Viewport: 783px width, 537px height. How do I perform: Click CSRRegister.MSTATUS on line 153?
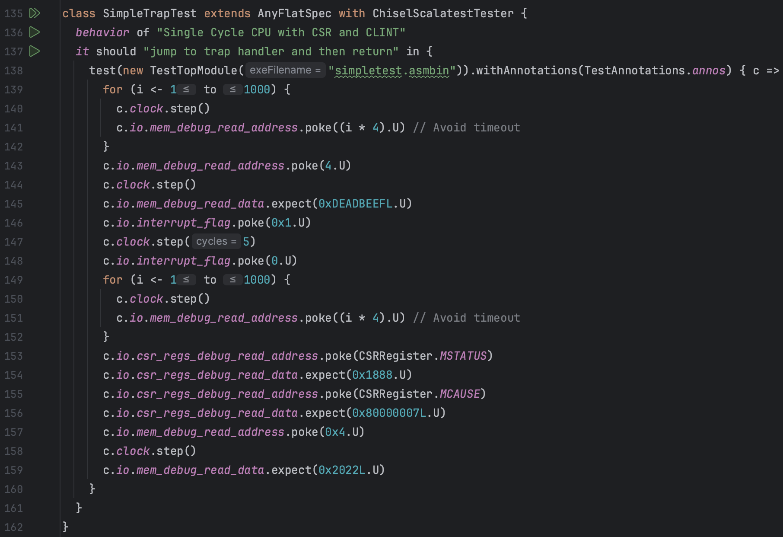[x=423, y=356]
